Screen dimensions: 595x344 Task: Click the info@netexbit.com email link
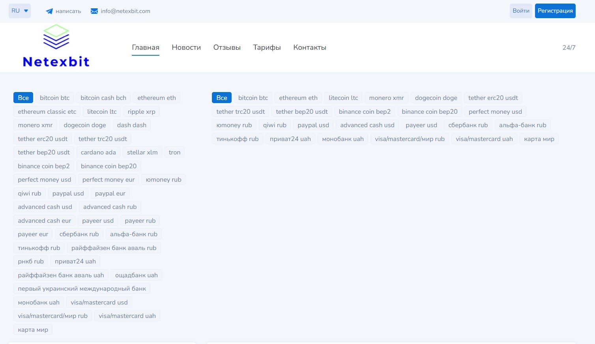click(x=125, y=11)
